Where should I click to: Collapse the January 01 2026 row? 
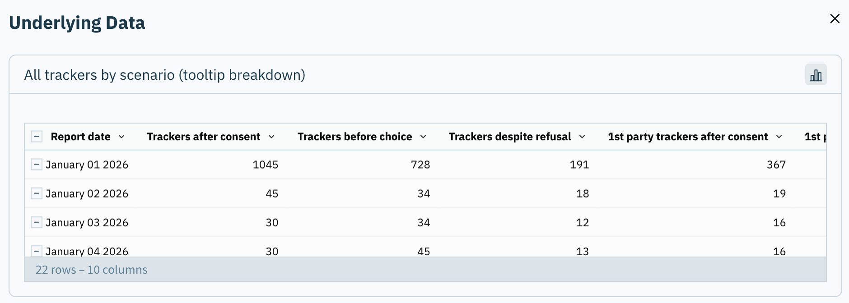pos(37,165)
